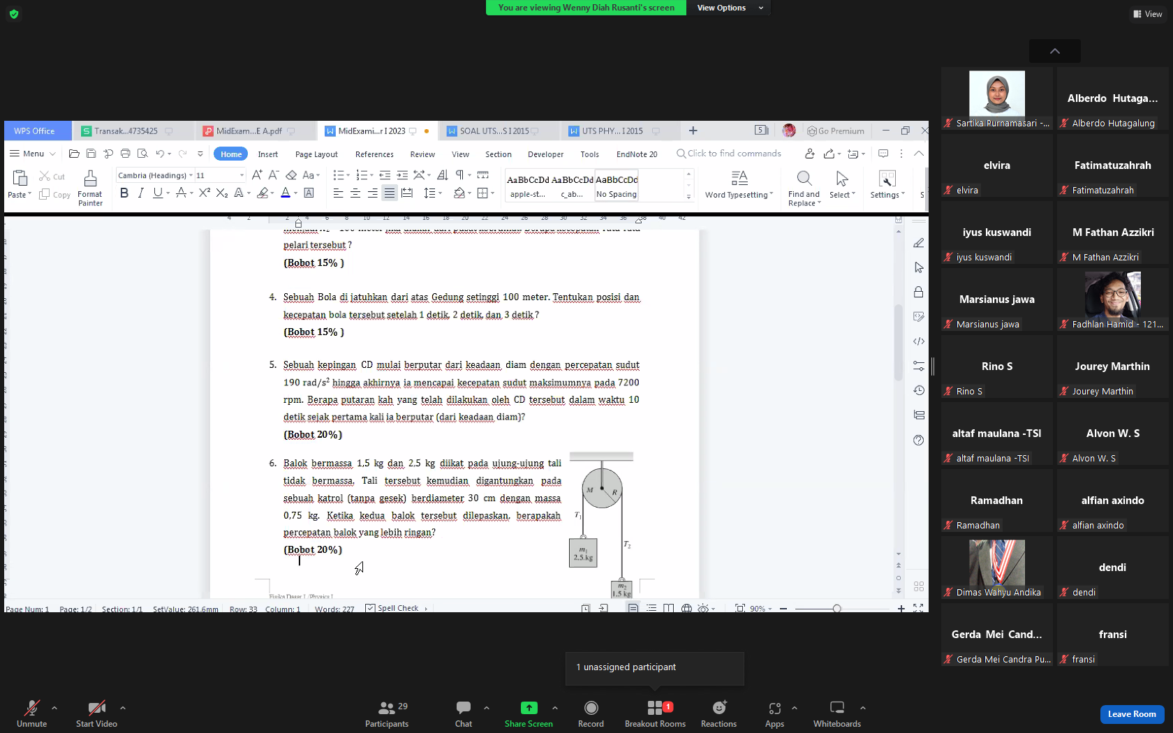Open the Zoom View layout menu
The height and width of the screenshot is (733, 1173).
click(x=1148, y=14)
